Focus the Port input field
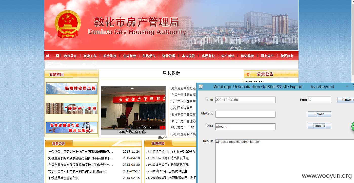 click(x=319, y=100)
